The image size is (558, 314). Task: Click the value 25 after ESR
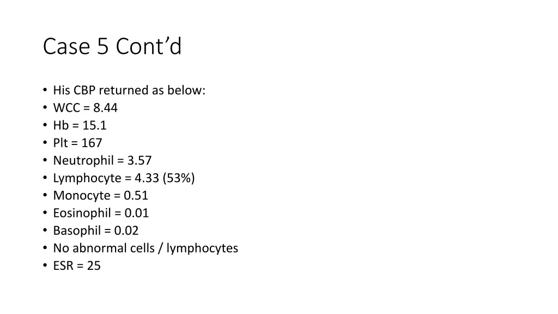(x=94, y=265)
